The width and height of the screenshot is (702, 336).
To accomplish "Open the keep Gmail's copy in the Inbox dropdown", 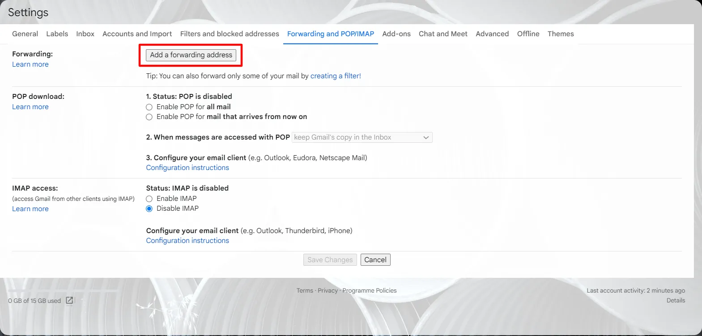I will tap(362, 137).
